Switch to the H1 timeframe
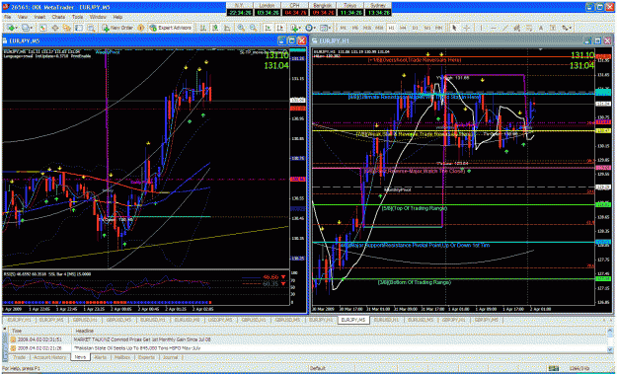This screenshot has width=617, height=374. point(391,28)
